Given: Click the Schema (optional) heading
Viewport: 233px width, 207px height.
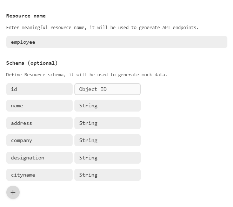Looking at the screenshot, I should pos(32,63).
